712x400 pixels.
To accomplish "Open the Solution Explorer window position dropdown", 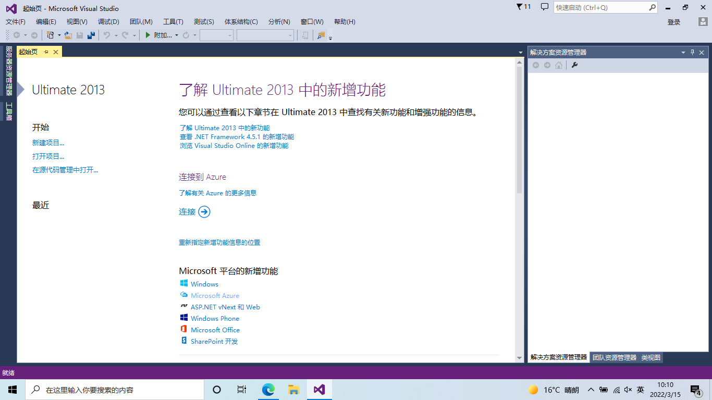I will [x=683, y=53].
